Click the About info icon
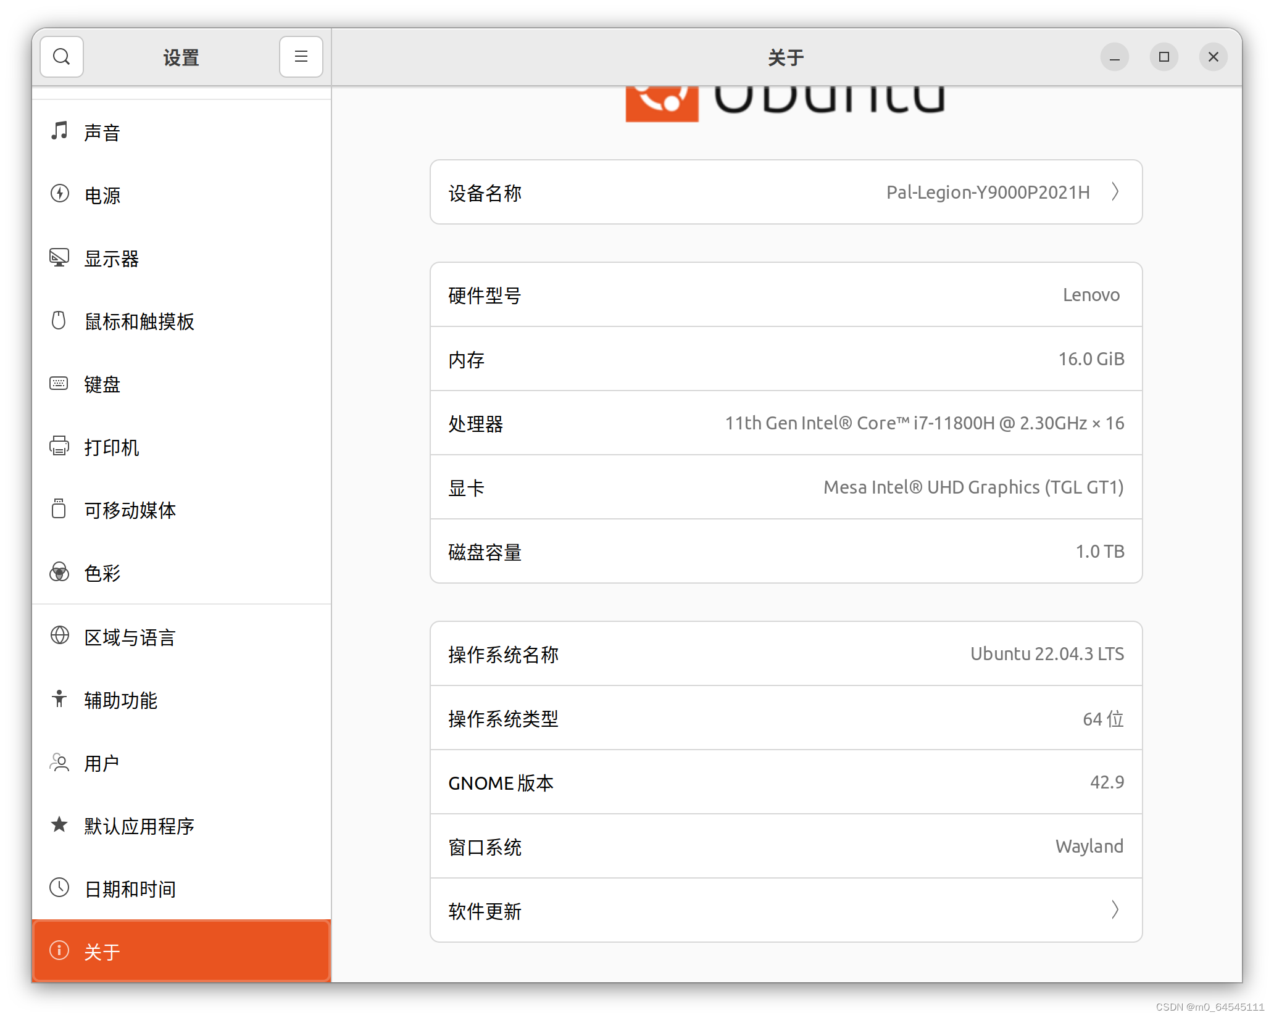 tap(59, 951)
